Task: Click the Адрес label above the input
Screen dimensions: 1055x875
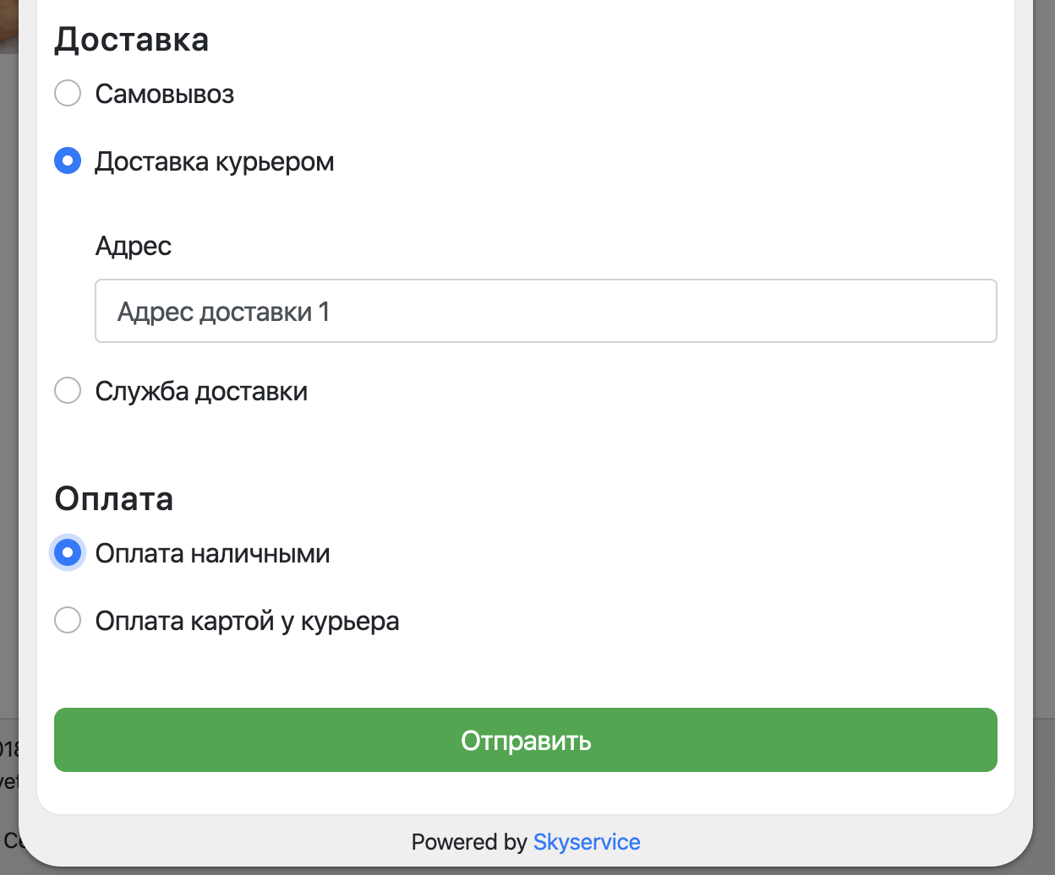Action: (x=134, y=246)
